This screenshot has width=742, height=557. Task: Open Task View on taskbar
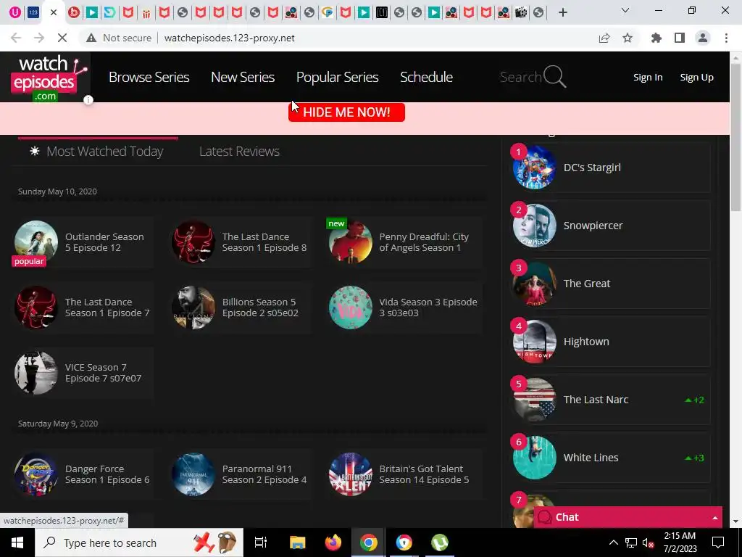pos(261,542)
